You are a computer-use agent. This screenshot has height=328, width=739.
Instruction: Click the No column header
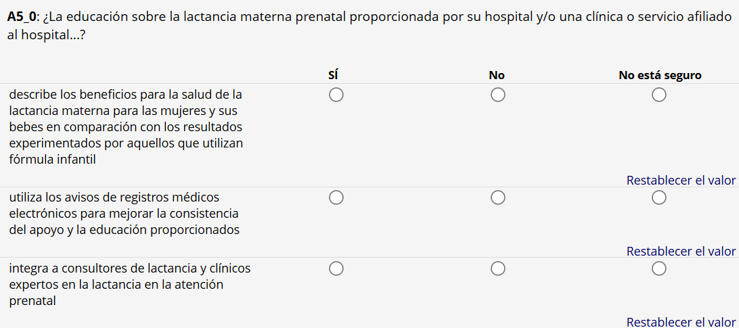497,75
